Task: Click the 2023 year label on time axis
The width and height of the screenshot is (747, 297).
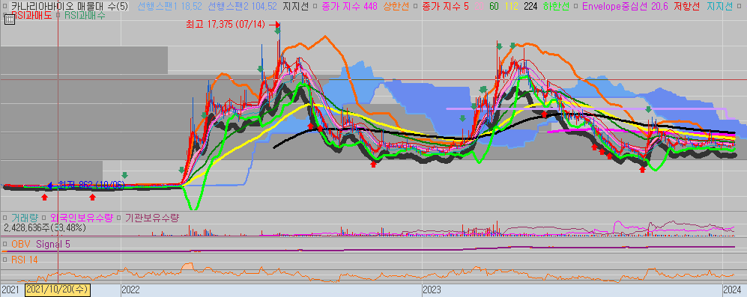Action: click(432, 290)
